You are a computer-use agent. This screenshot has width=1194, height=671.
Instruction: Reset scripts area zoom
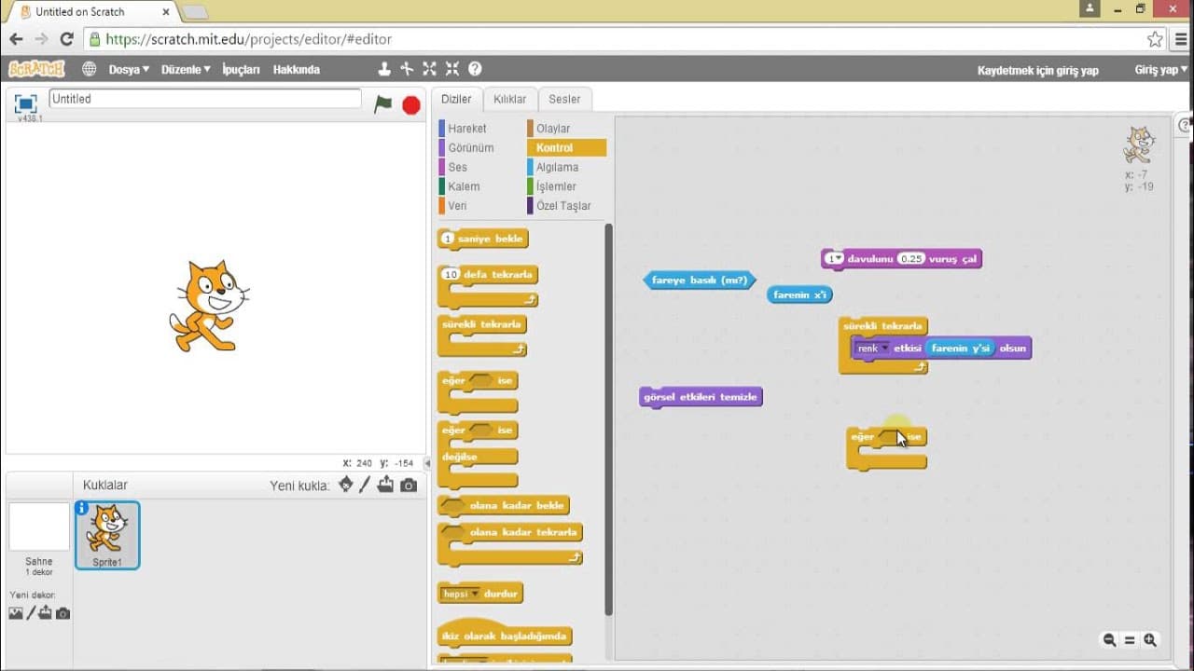1130,640
